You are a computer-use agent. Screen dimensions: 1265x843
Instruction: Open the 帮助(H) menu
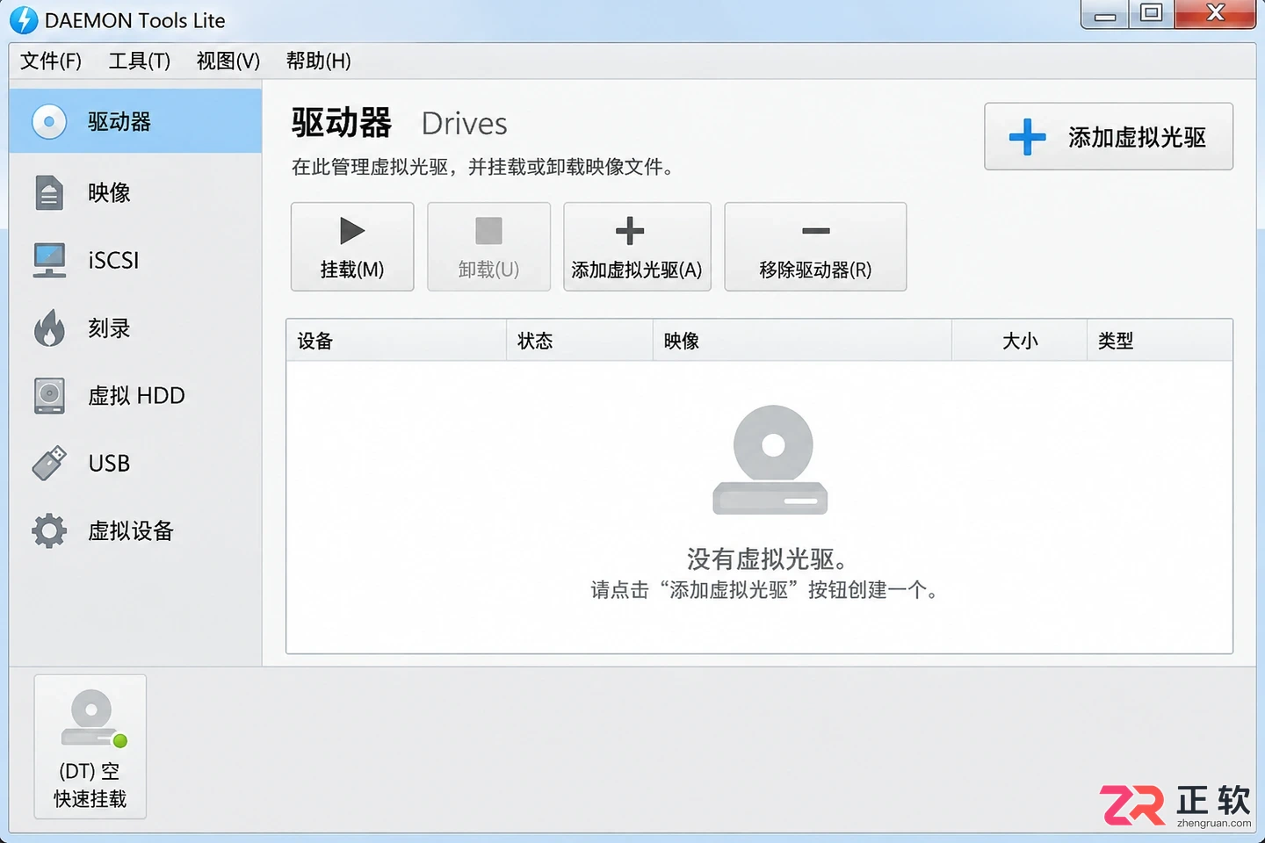pos(319,61)
